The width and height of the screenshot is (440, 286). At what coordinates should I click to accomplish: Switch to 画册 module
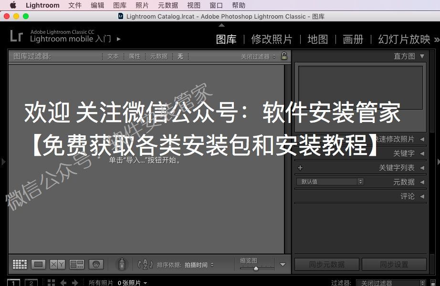point(353,39)
